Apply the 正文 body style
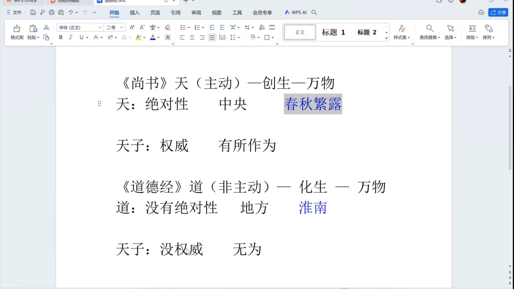This screenshot has height=289, width=514. (300, 32)
